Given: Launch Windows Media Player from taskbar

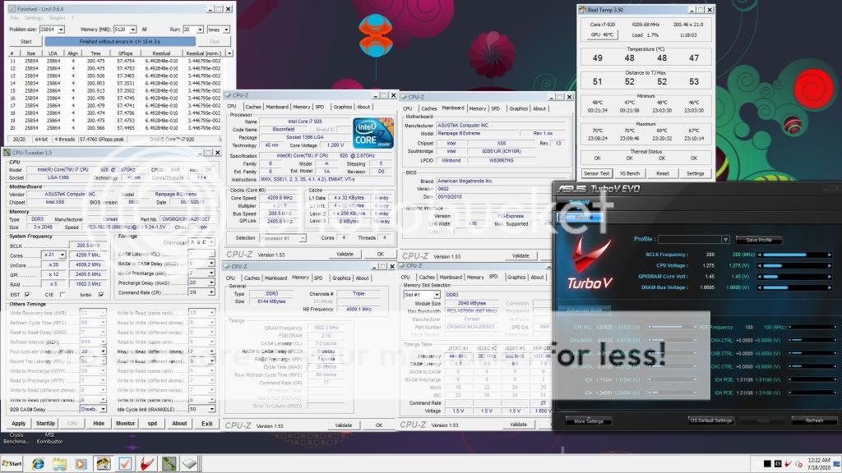Looking at the screenshot, I should point(81,463).
